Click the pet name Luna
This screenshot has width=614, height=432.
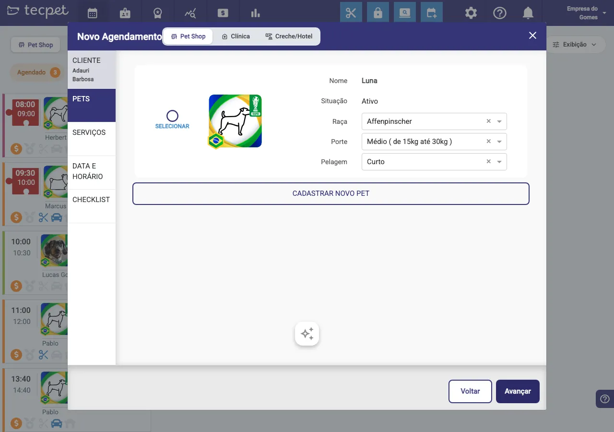coord(369,81)
